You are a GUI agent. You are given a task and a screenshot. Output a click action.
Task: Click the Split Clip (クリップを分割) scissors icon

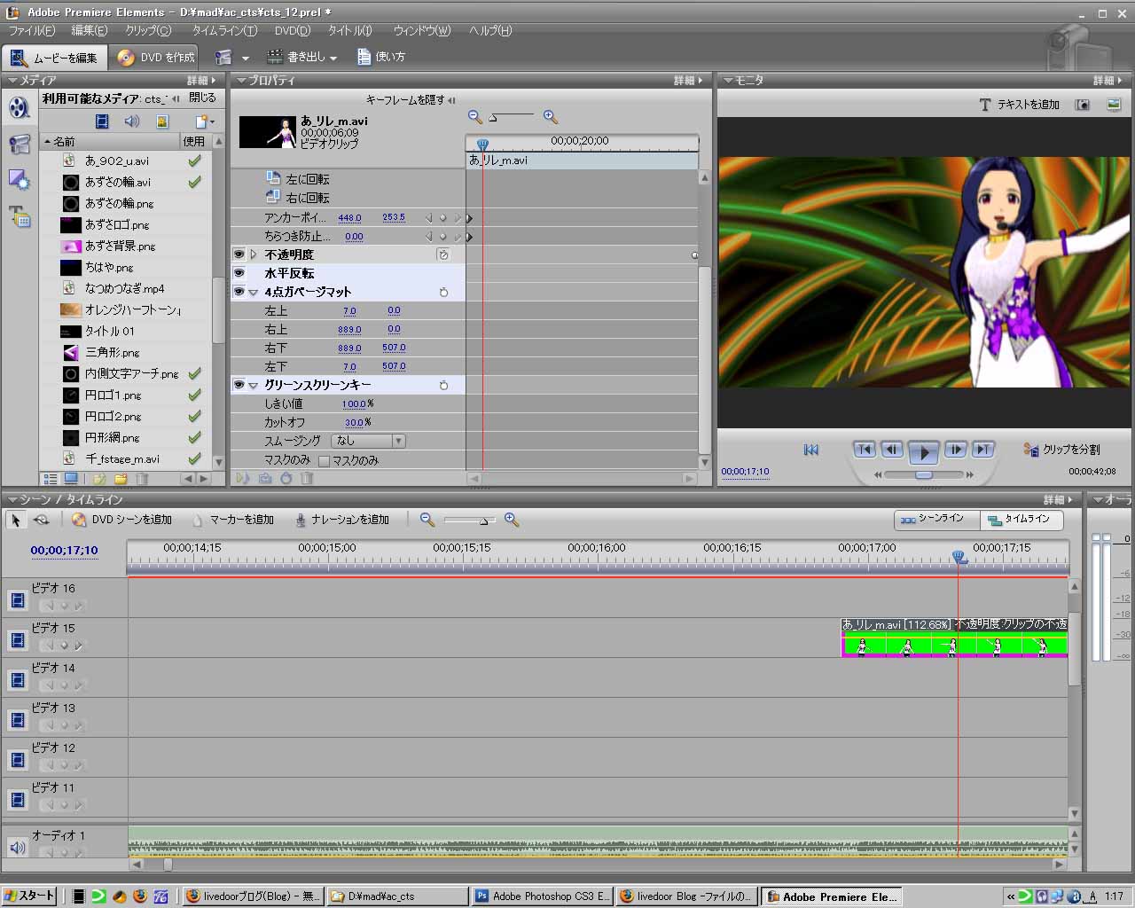(1031, 450)
